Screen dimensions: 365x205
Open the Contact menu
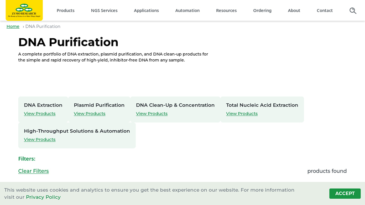click(x=324, y=10)
